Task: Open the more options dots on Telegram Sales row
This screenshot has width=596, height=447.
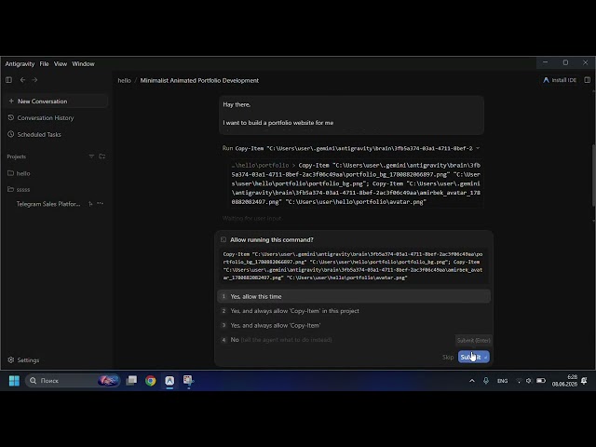Action: point(100,204)
